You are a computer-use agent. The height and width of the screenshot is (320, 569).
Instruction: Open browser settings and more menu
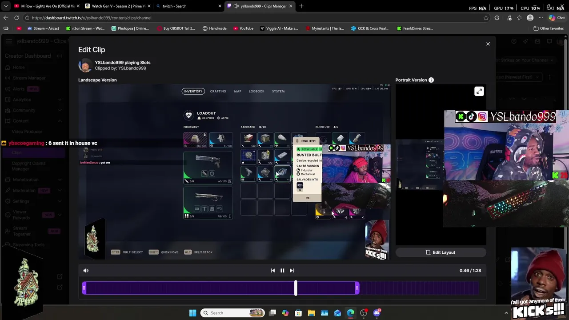[541, 18]
